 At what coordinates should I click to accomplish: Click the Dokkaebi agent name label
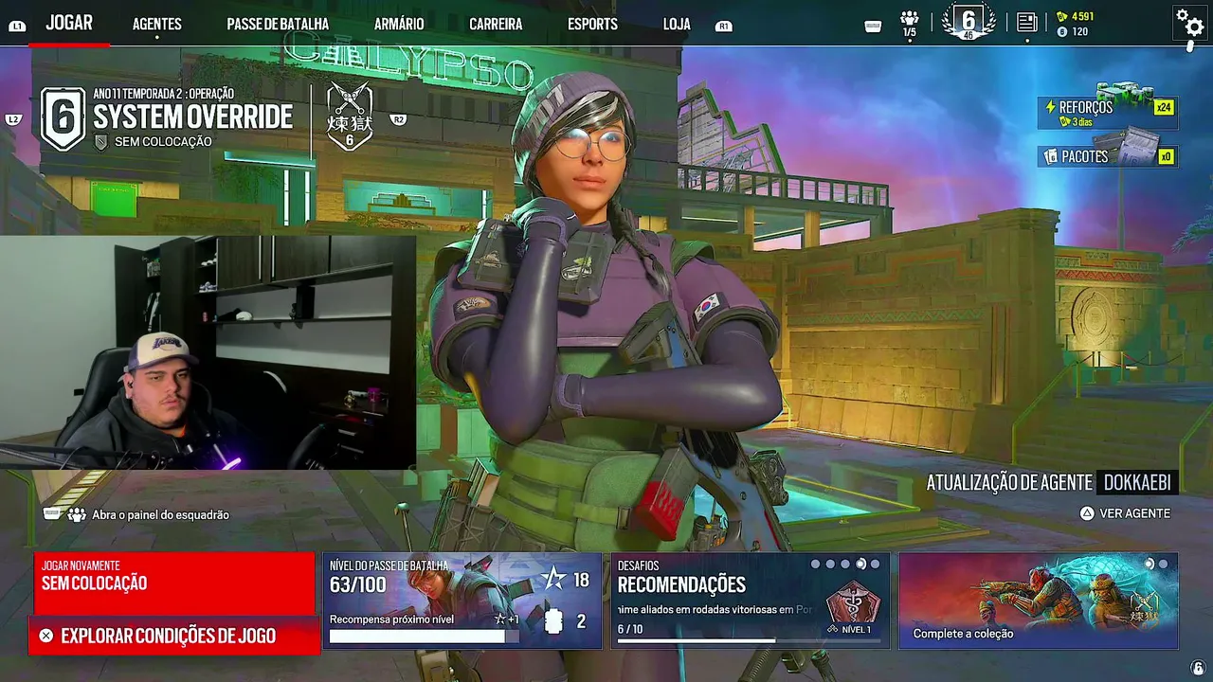(x=1137, y=483)
